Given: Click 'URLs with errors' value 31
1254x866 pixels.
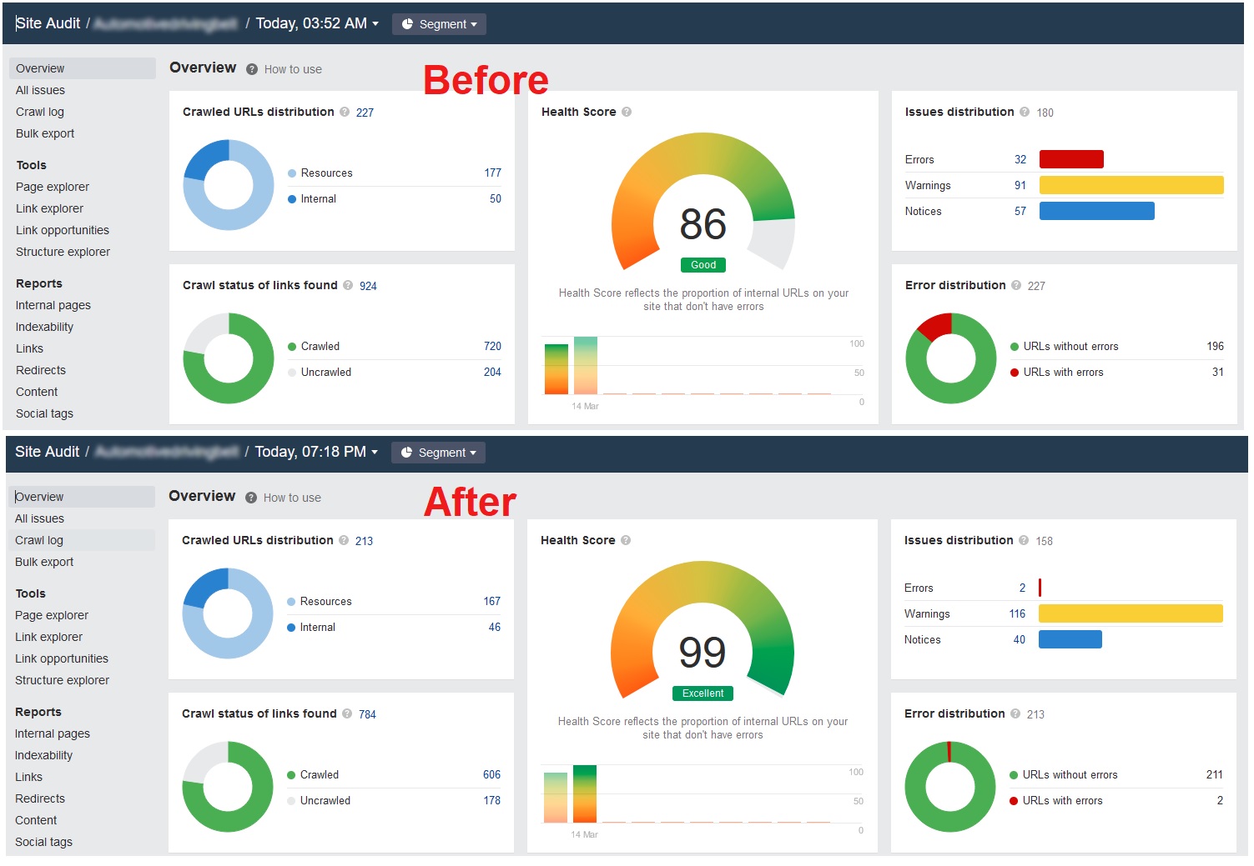Looking at the screenshot, I should 1218,372.
